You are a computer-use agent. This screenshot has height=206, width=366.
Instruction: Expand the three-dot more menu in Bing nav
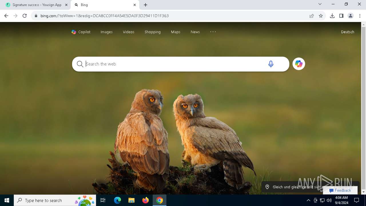(x=213, y=32)
